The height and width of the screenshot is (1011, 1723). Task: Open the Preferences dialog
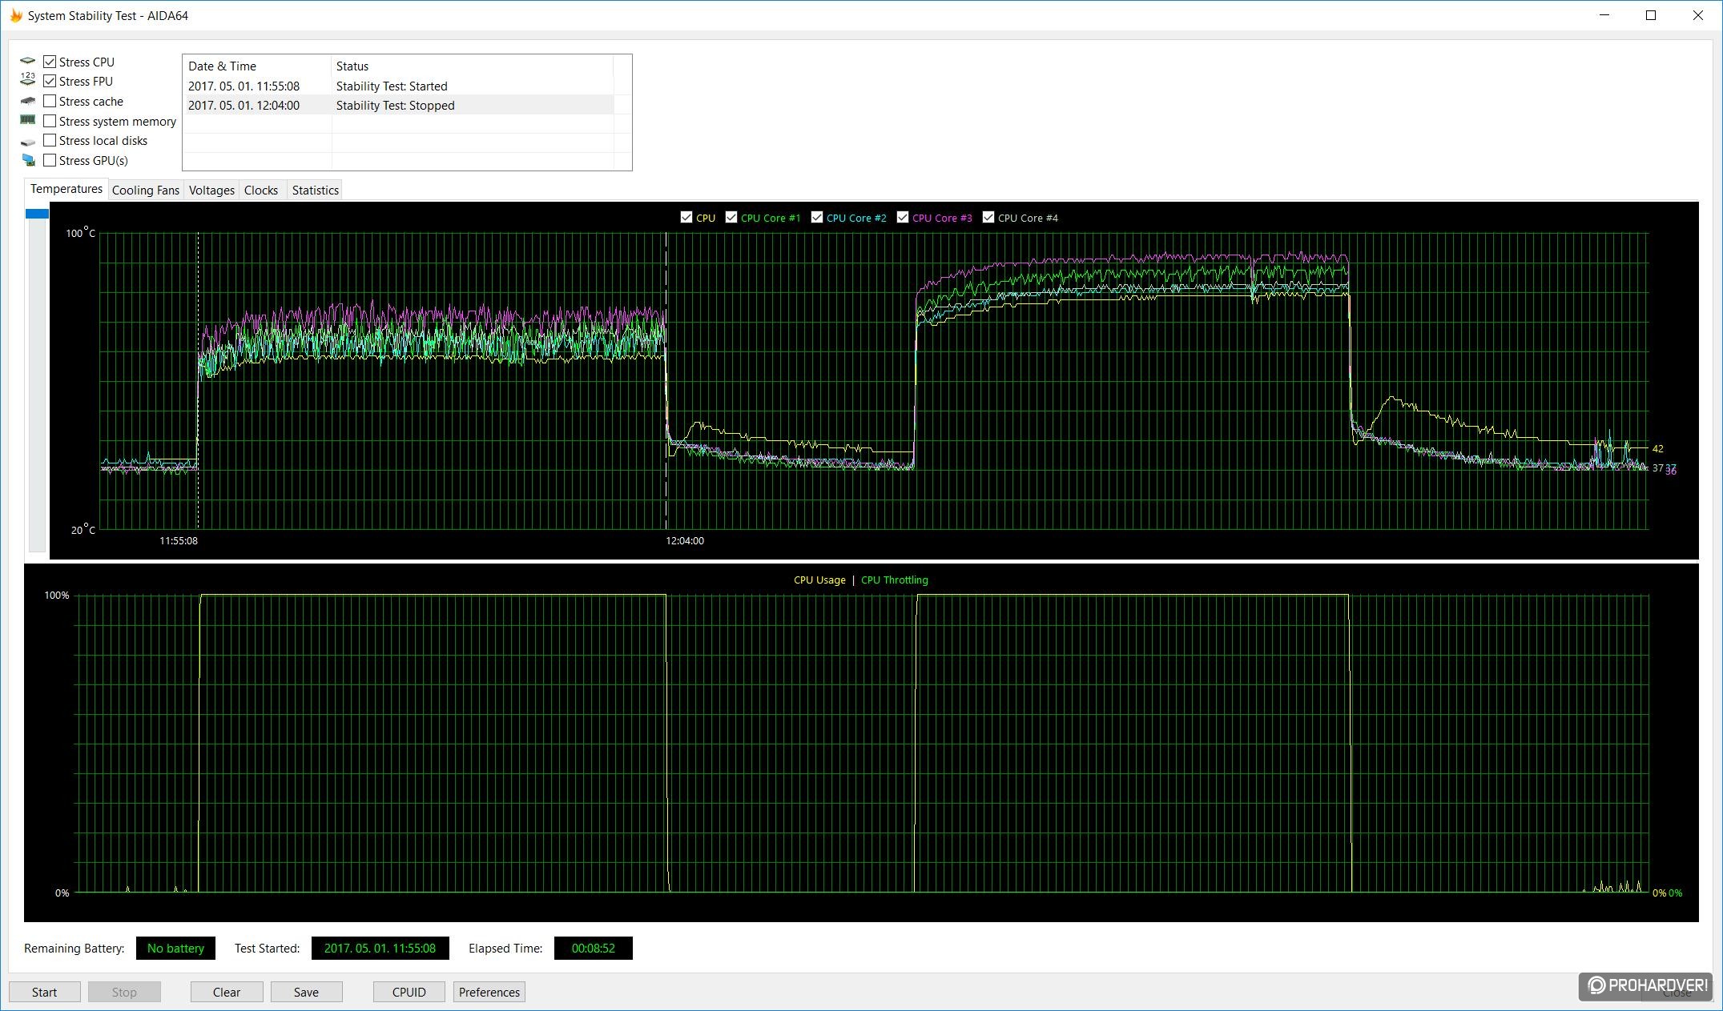489,992
